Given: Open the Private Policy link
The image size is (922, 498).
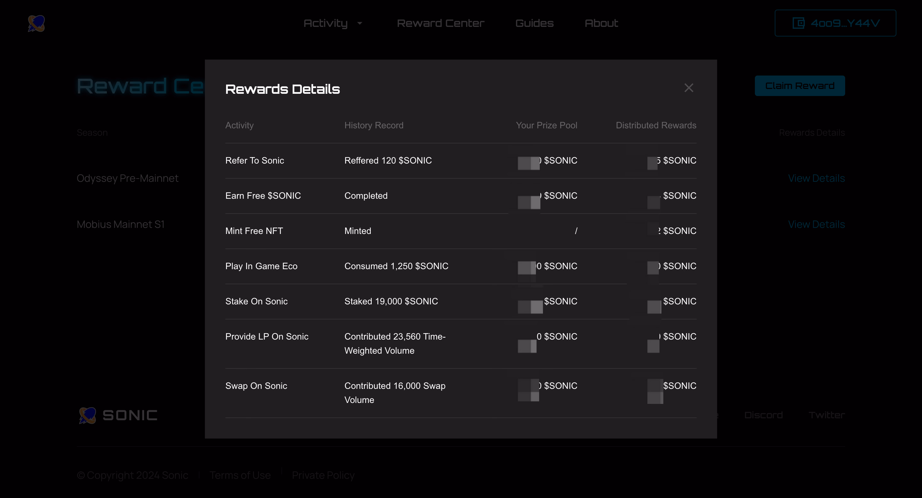Looking at the screenshot, I should point(323,475).
